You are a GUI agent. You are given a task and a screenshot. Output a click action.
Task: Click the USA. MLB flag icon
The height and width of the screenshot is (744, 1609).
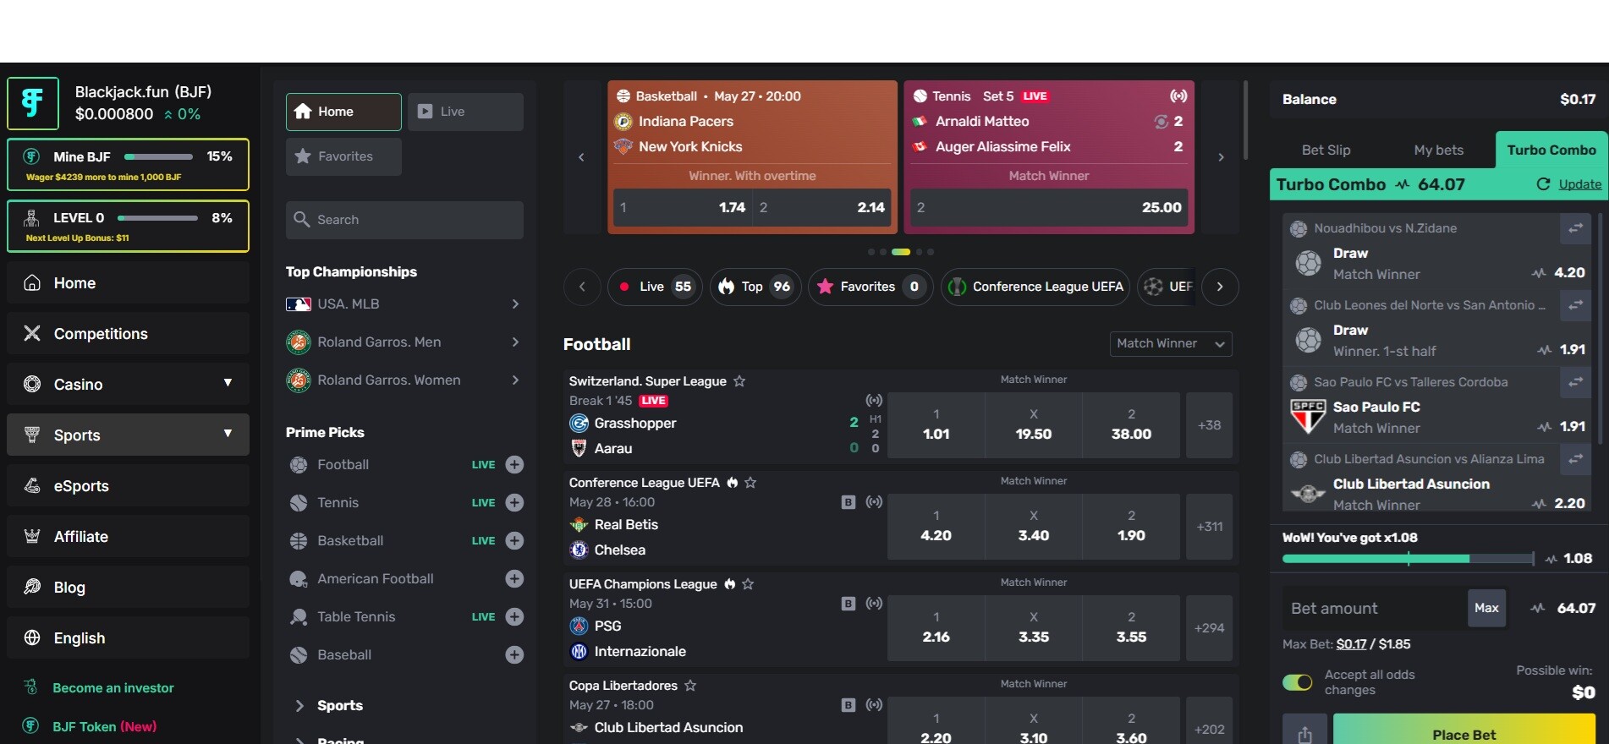point(298,304)
